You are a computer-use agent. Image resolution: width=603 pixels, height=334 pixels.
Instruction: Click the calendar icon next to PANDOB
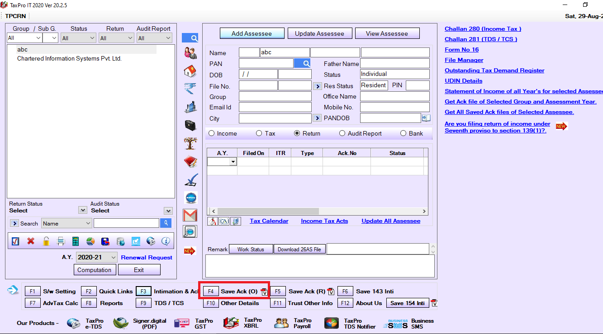pos(426,118)
